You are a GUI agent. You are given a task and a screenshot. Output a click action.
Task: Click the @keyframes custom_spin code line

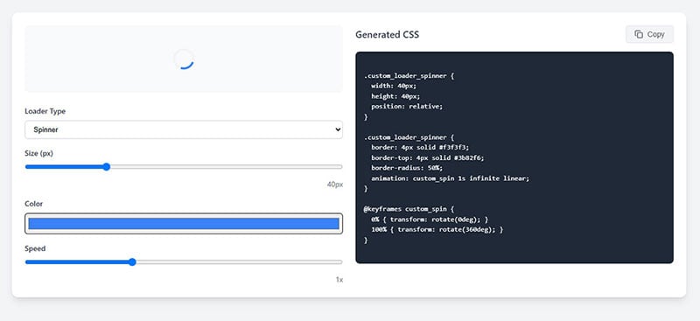click(x=409, y=209)
